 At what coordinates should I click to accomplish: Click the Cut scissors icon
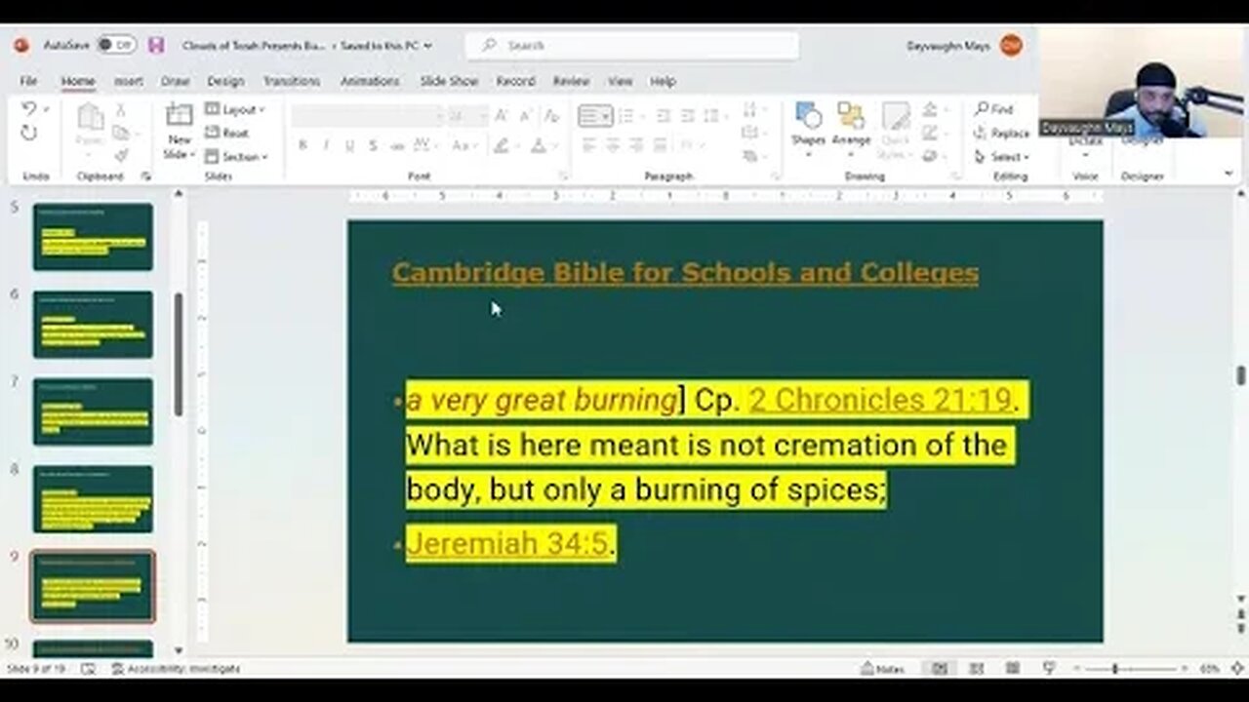(x=121, y=110)
